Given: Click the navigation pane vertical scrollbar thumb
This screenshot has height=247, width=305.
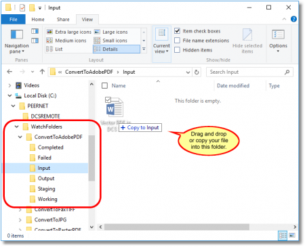Looking at the screenshot, I should pyautogui.click(x=91, y=158).
